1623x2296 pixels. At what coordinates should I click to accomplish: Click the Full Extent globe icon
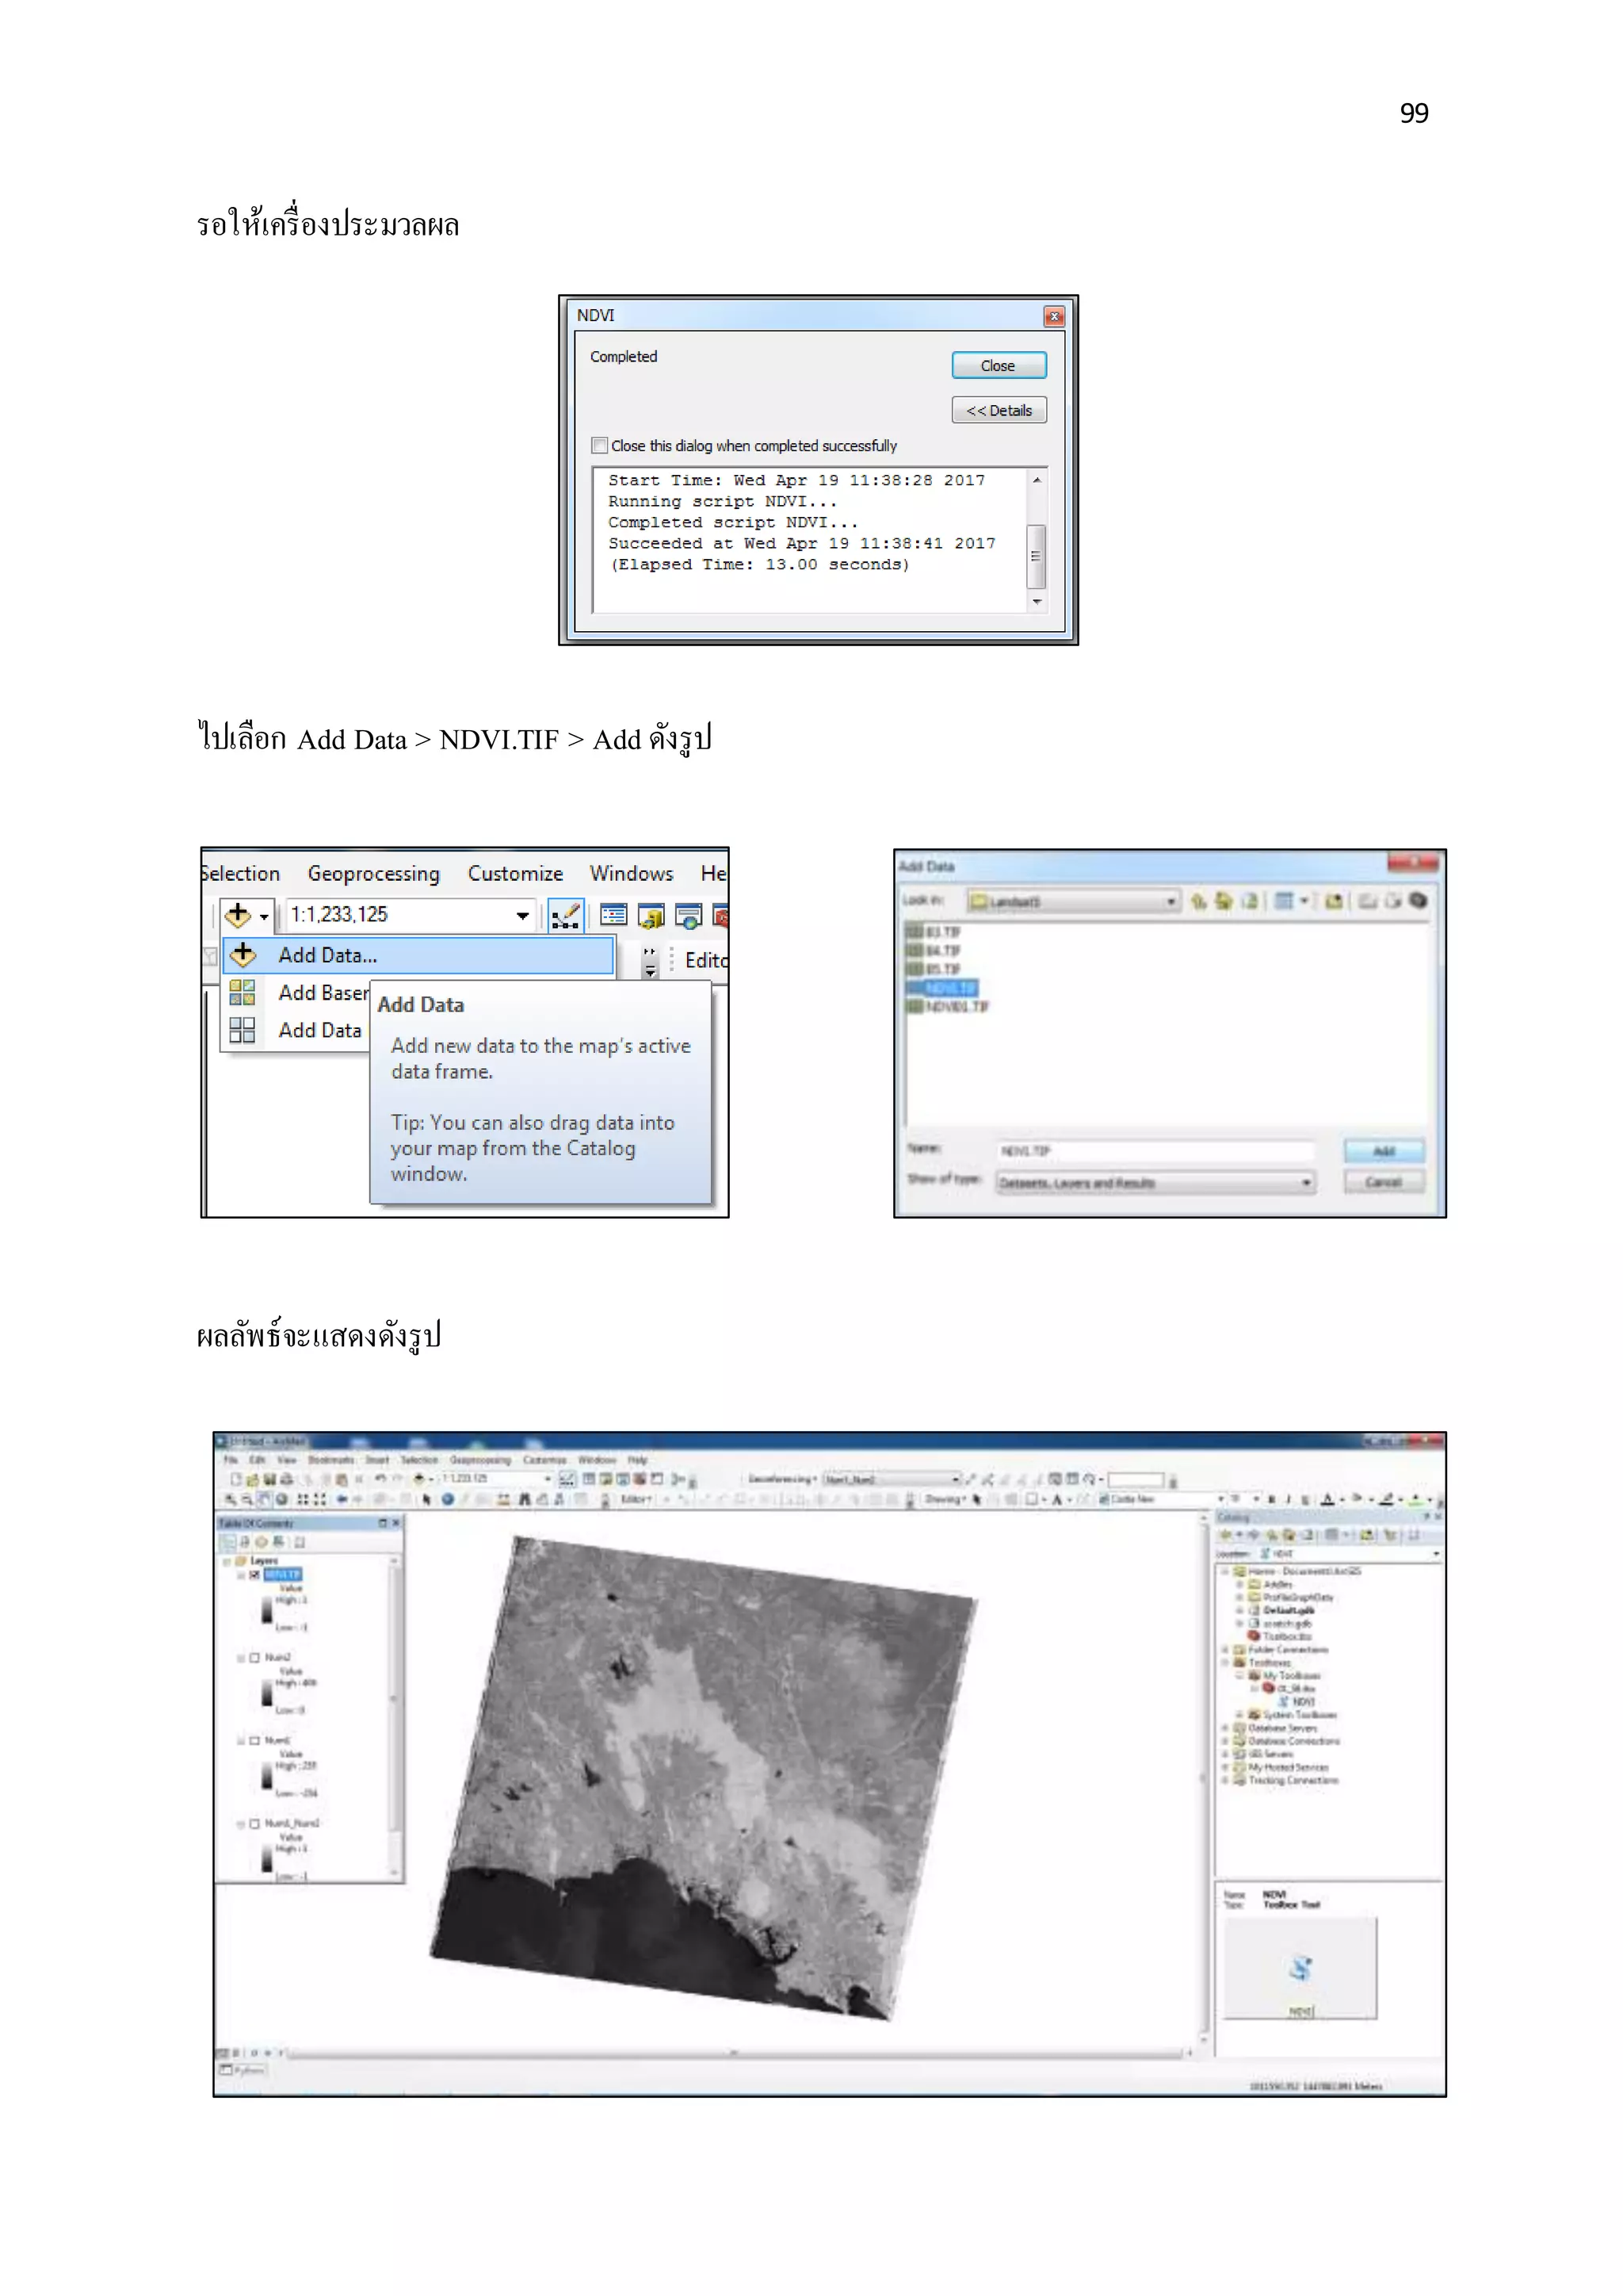pos(282,1499)
